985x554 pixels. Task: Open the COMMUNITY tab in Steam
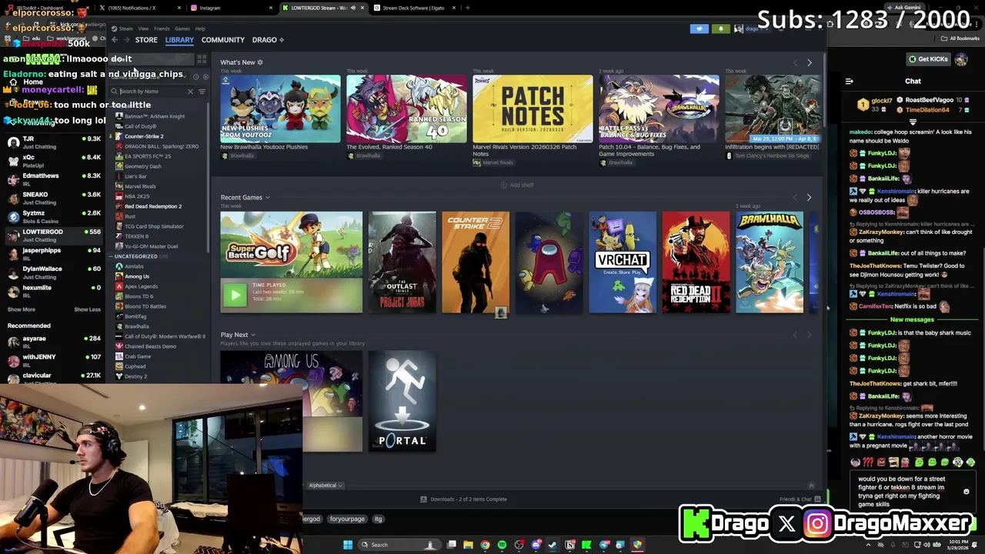tap(223, 40)
